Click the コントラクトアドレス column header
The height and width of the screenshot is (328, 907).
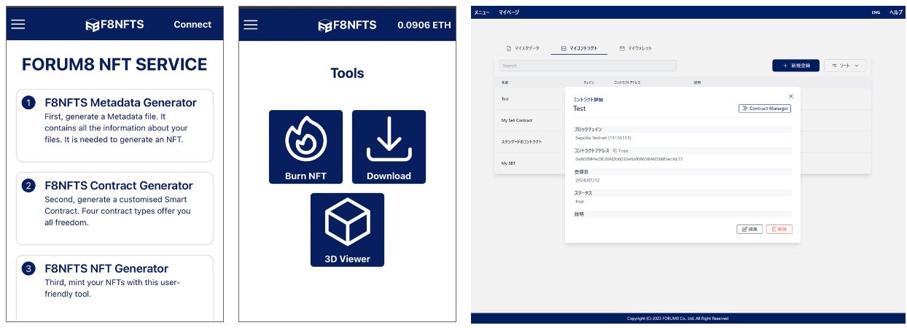click(x=627, y=82)
